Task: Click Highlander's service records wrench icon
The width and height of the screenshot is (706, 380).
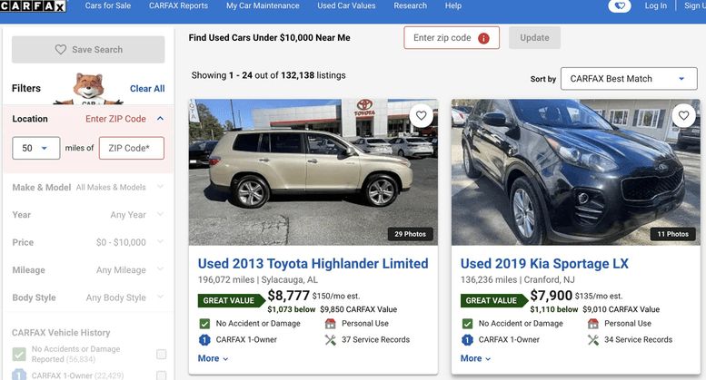Action: [x=331, y=340]
